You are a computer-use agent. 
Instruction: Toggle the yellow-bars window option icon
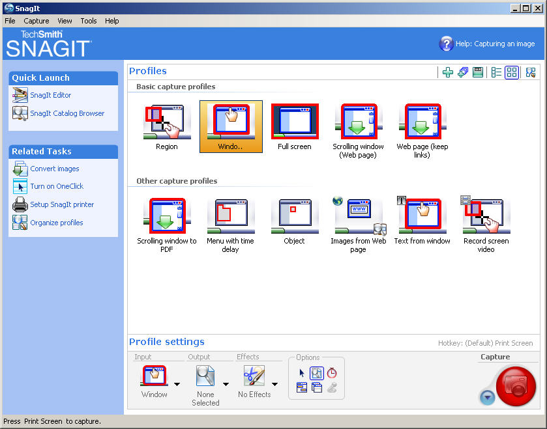(x=302, y=387)
